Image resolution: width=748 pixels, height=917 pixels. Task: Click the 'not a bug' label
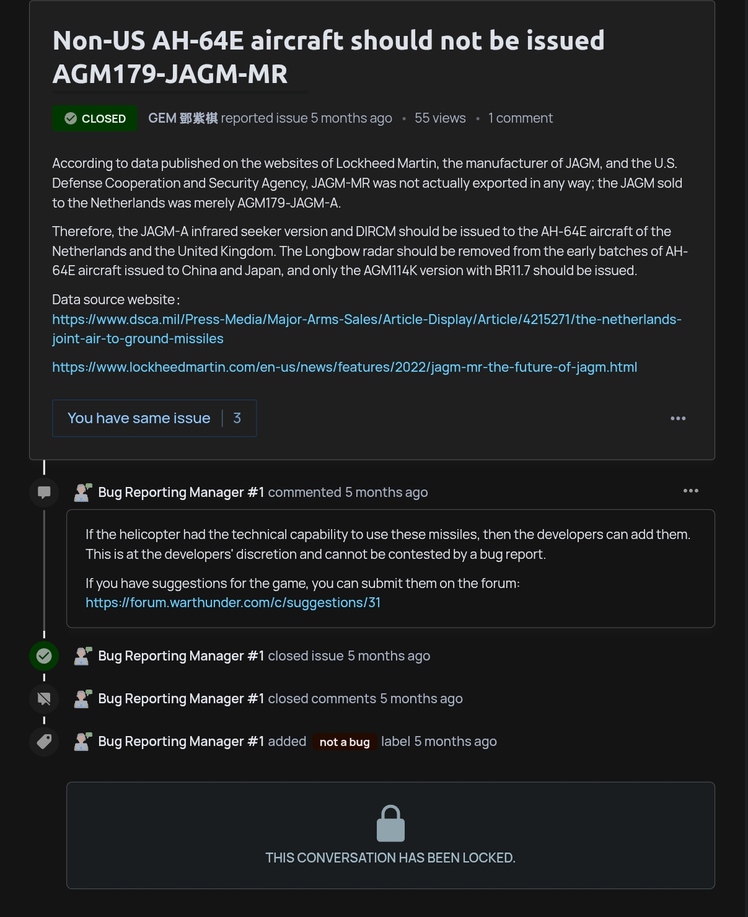[x=345, y=742]
